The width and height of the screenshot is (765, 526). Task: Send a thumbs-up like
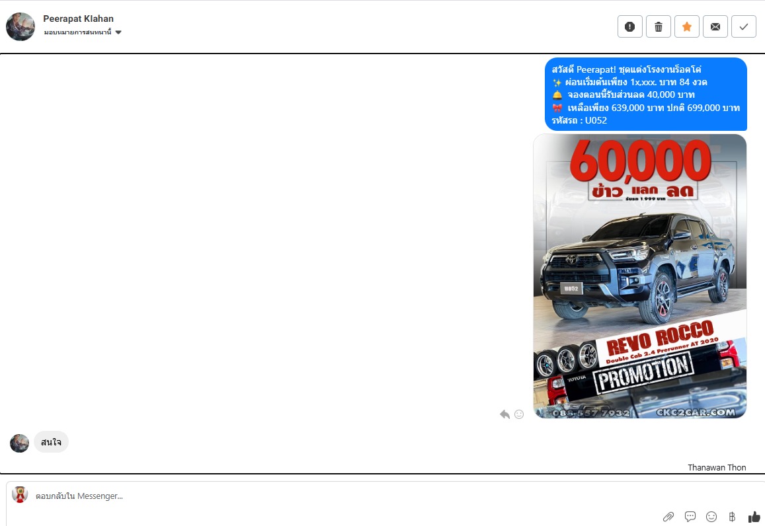[754, 516]
